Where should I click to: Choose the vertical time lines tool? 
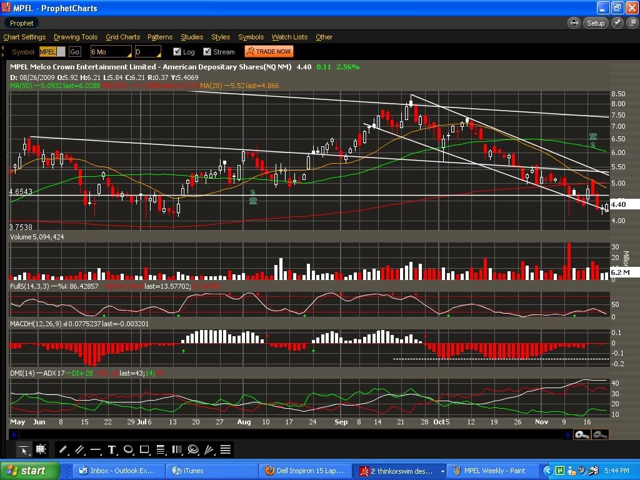pyautogui.click(x=177, y=450)
